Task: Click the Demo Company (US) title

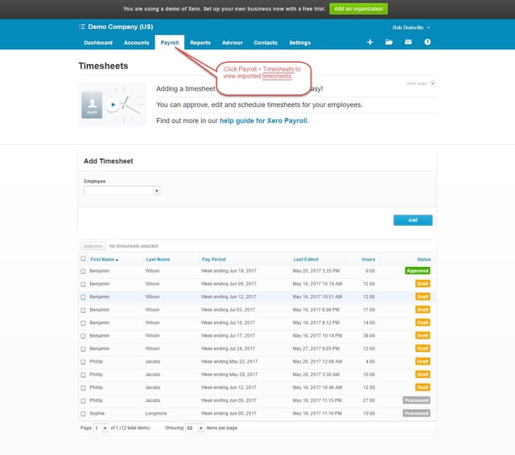Action: pos(121,27)
